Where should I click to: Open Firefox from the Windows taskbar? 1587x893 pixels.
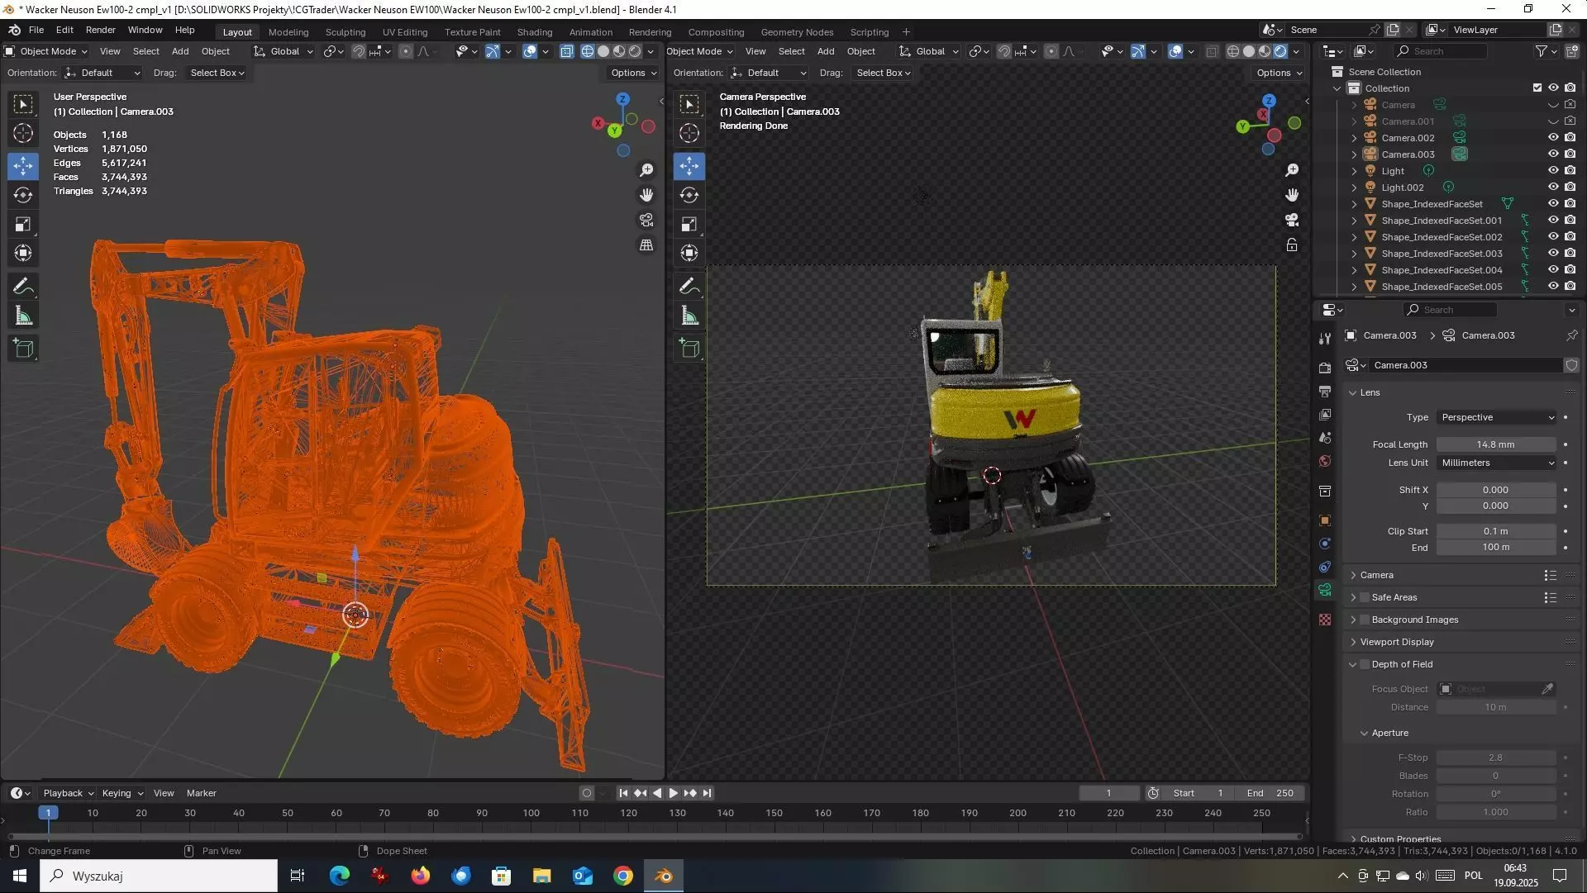[421, 876]
